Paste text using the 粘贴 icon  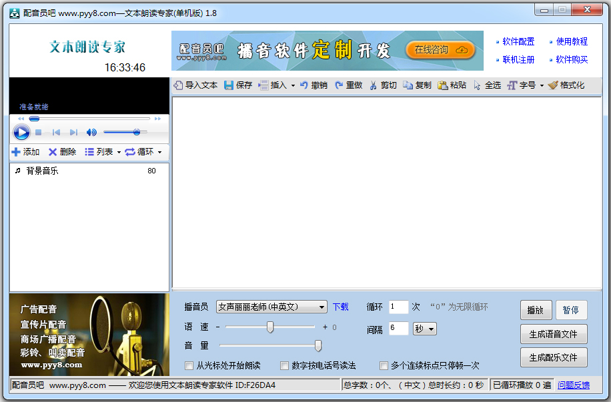443,85
